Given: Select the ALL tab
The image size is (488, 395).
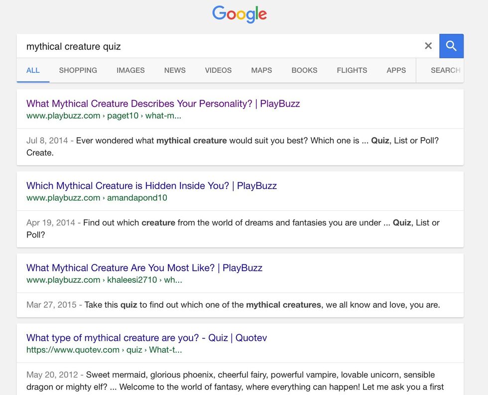Looking at the screenshot, I should pos(33,70).
